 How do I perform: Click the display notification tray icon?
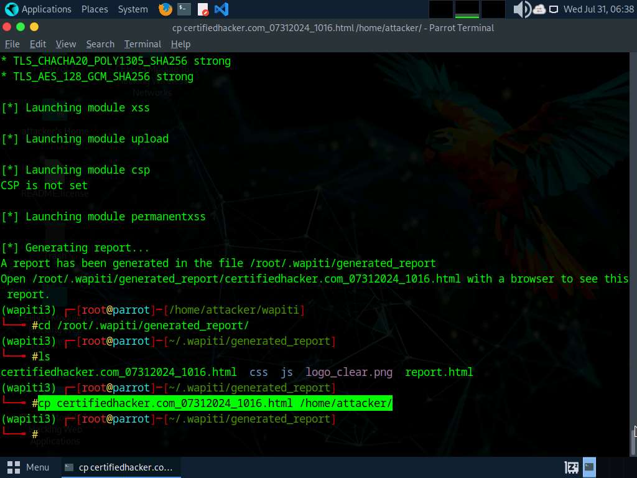click(553, 9)
